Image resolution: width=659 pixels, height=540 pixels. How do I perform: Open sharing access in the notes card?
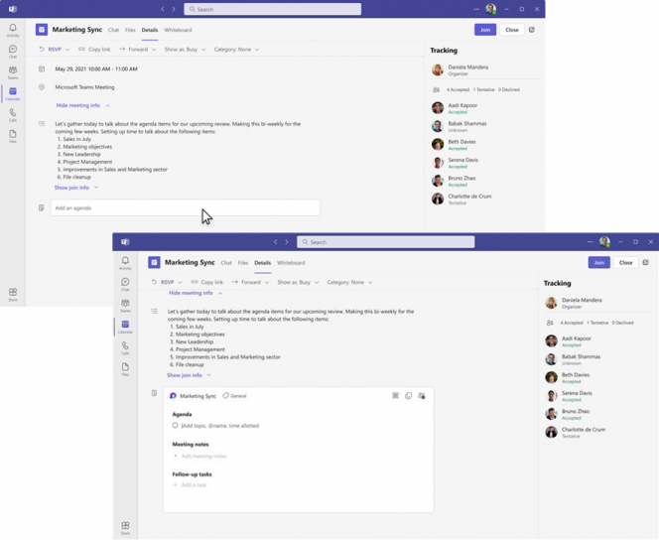pyautogui.click(x=422, y=395)
